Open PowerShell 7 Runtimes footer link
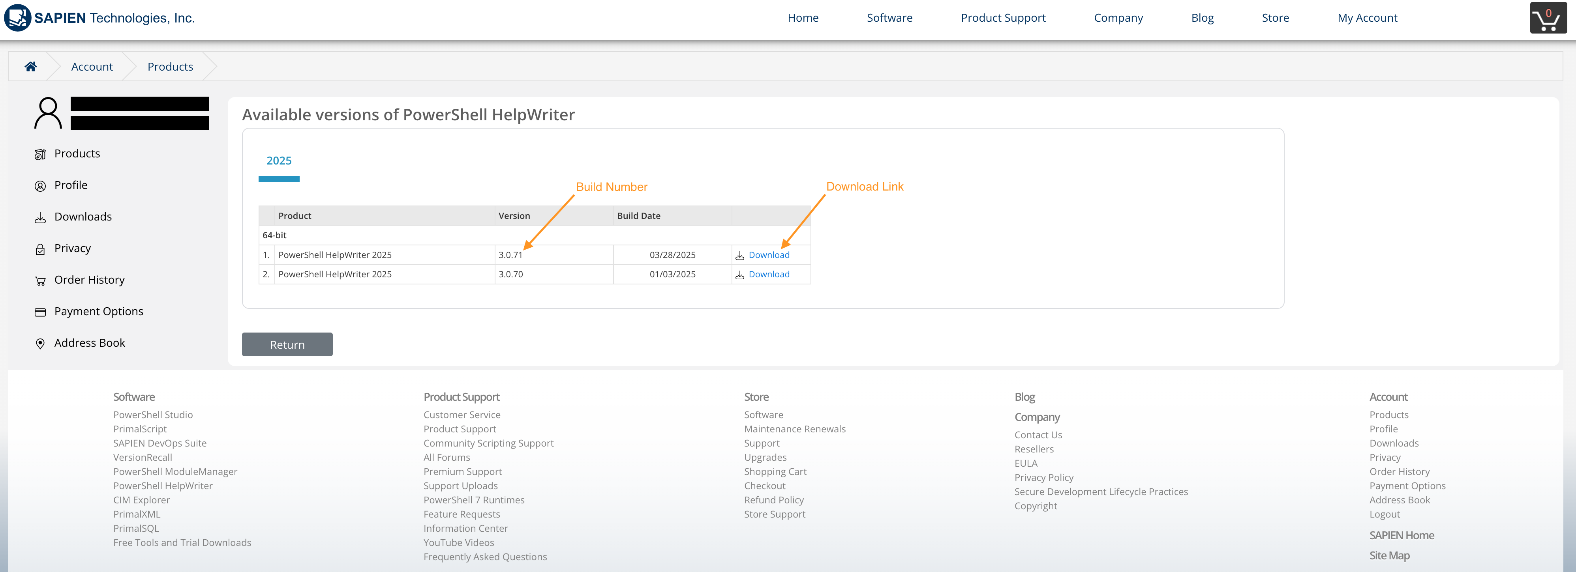Screen dimensions: 1576x572 pyautogui.click(x=473, y=500)
